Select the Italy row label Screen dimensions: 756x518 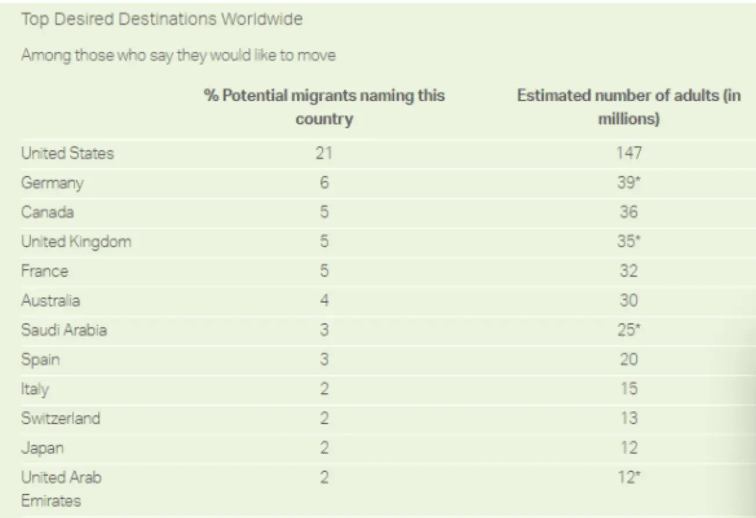[35, 389]
